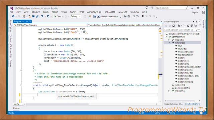Expand the Program.cs node arrow

tap(169, 91)
